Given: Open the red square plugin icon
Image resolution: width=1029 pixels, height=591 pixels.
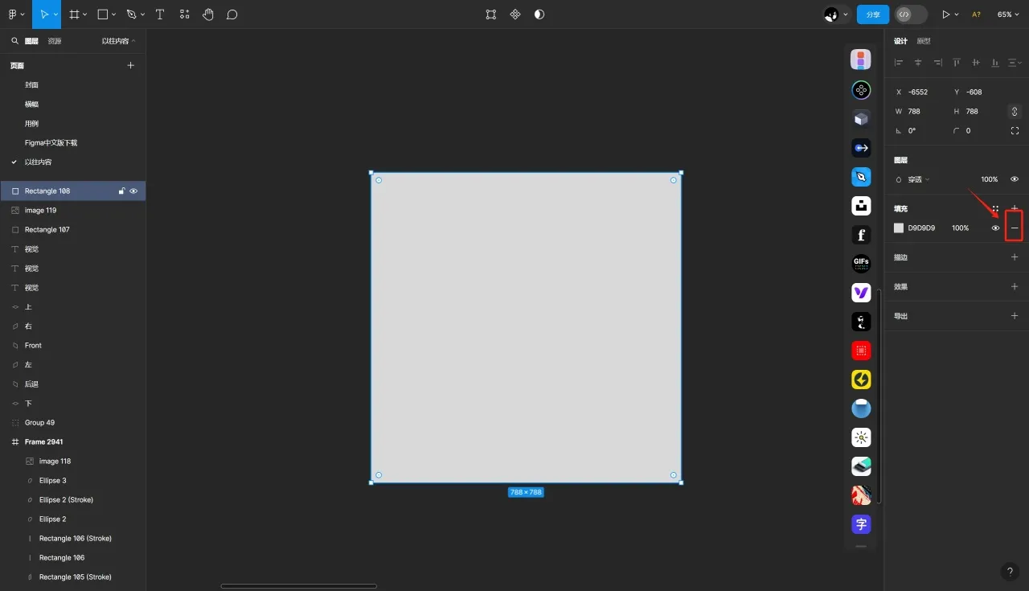Looking at the screenshot, I should tap(861, 351).
